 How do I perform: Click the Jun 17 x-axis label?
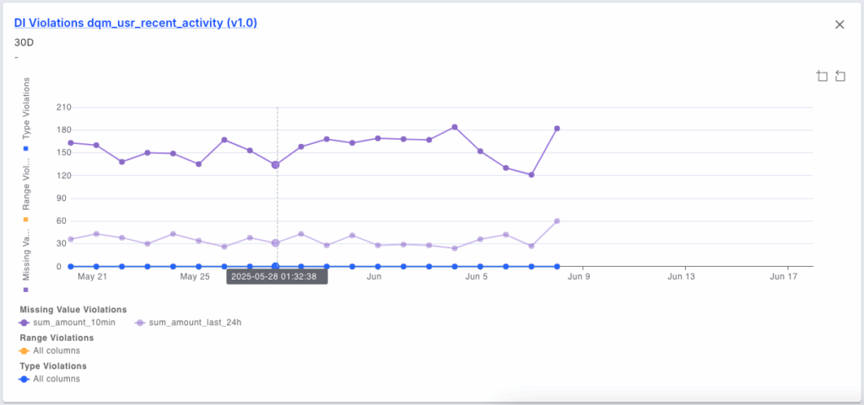point(784,277)
